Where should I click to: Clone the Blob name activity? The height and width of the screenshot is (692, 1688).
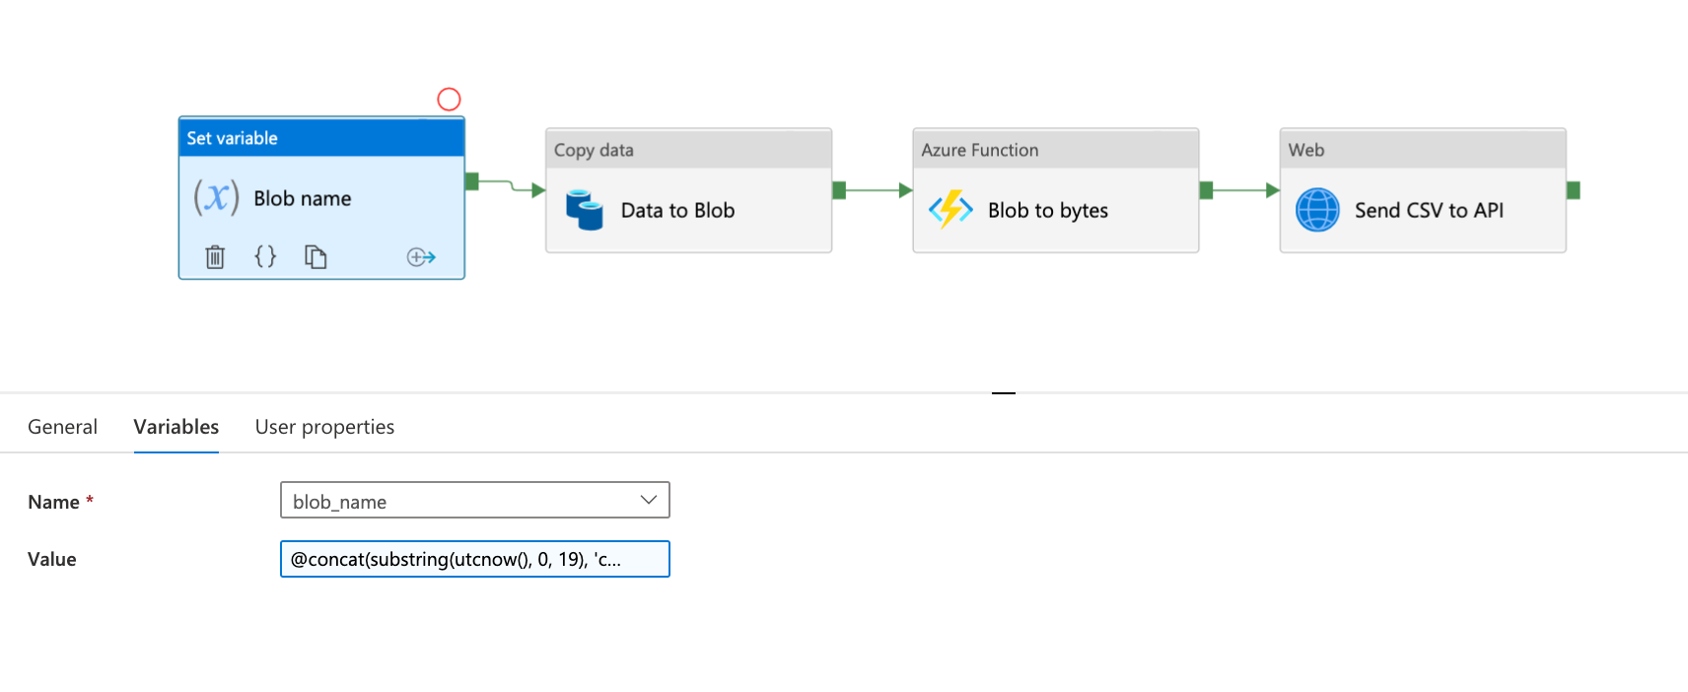[316, 257]
